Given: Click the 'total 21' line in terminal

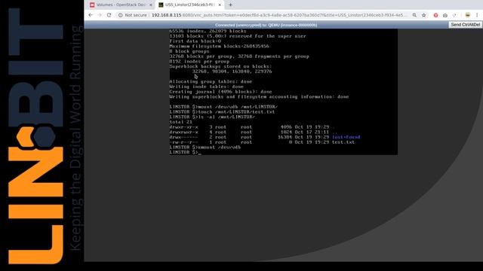Looking at the screenshot, I should (x=181, y=122).
